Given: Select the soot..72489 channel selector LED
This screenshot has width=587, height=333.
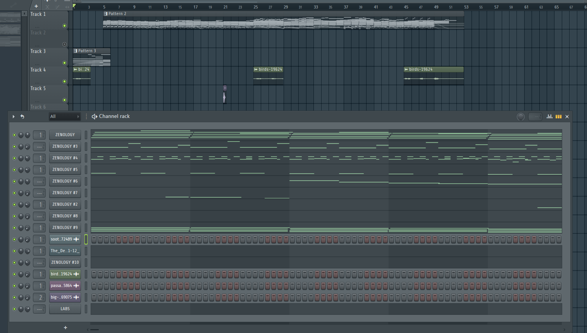Looking at the screenshot, I should 86,239.
